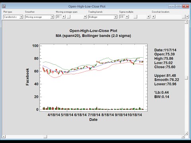Open the Smoother dropdown showing Moving average

click(39, 17)
